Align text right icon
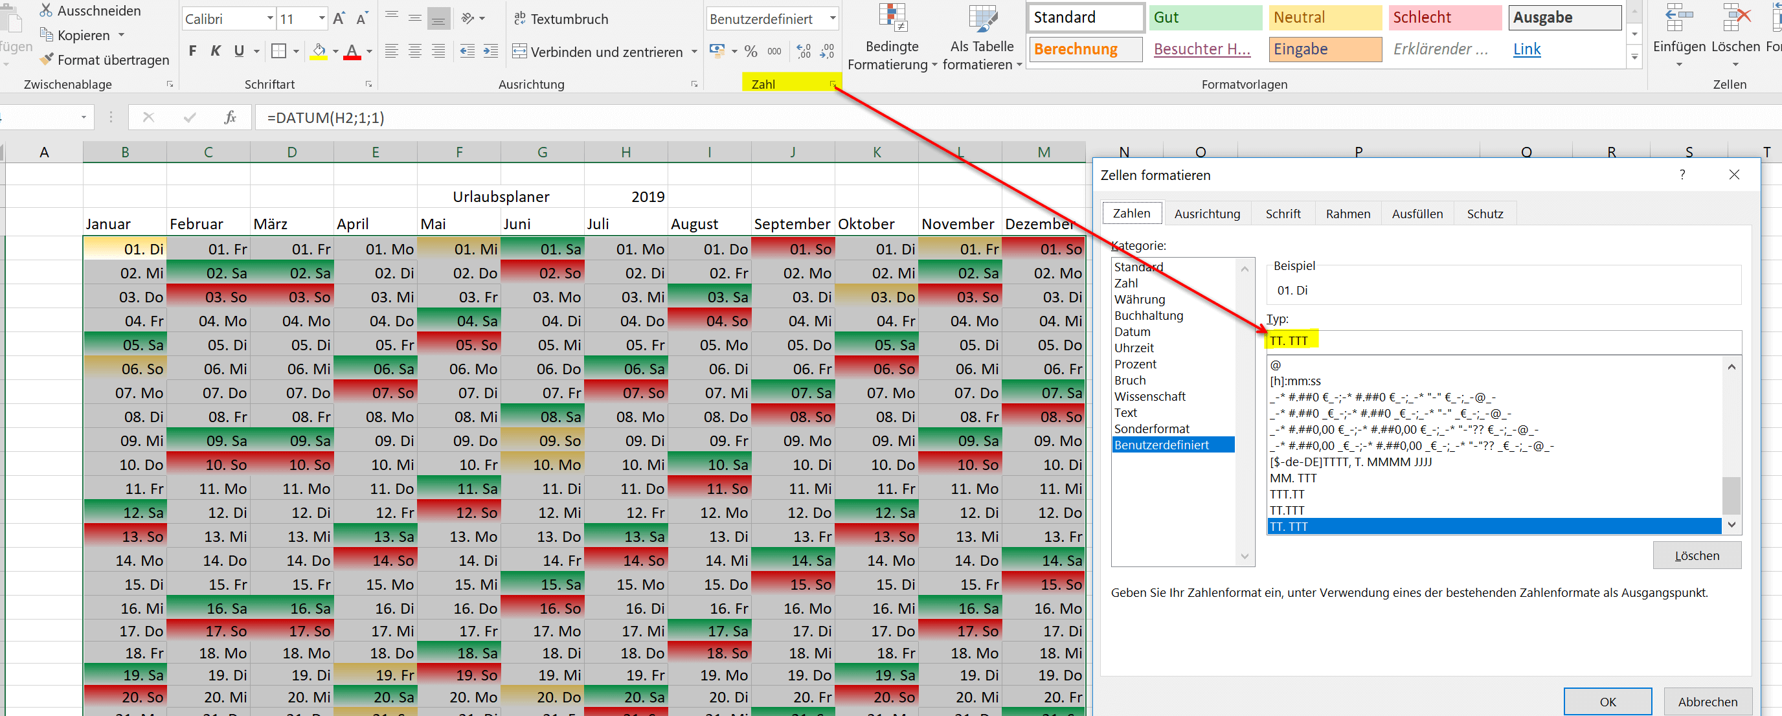This screenshot has height=716, width=1782. point(438,50)
